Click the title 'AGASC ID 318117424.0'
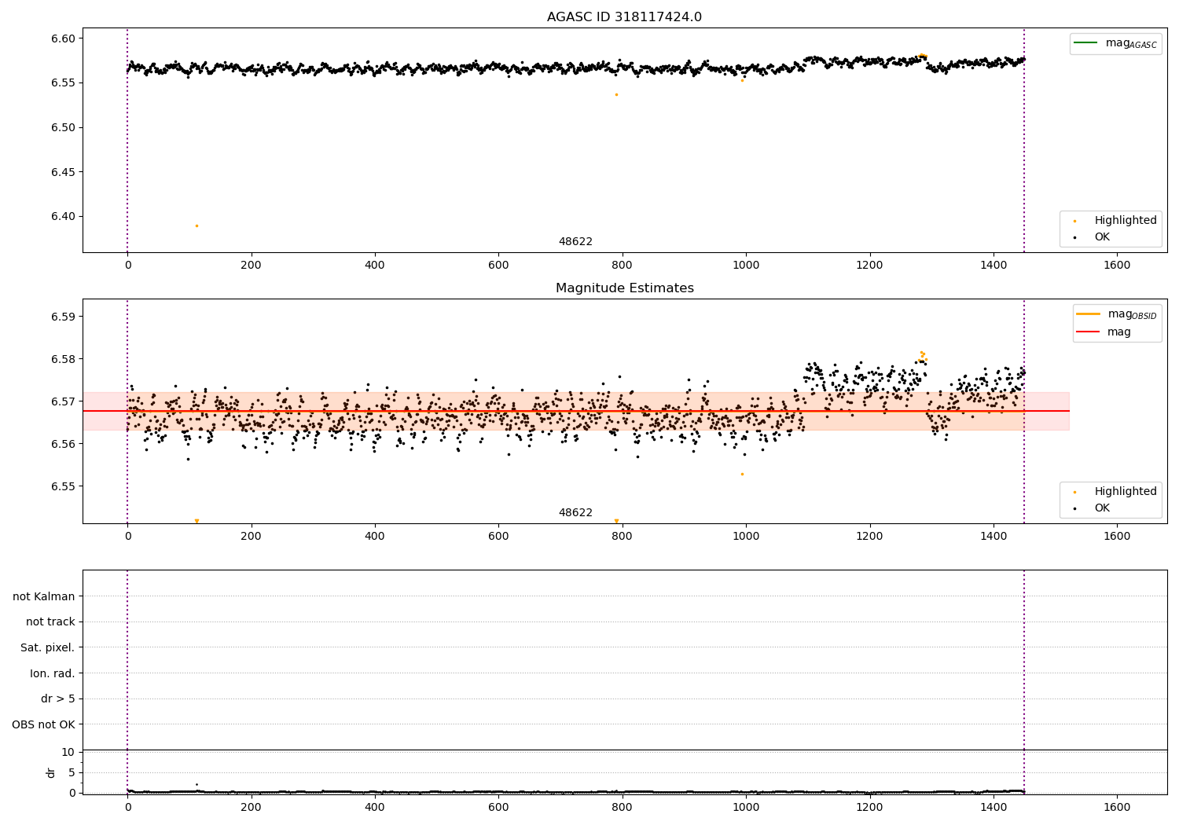1179x825 pixels. (x=624, y=17)
